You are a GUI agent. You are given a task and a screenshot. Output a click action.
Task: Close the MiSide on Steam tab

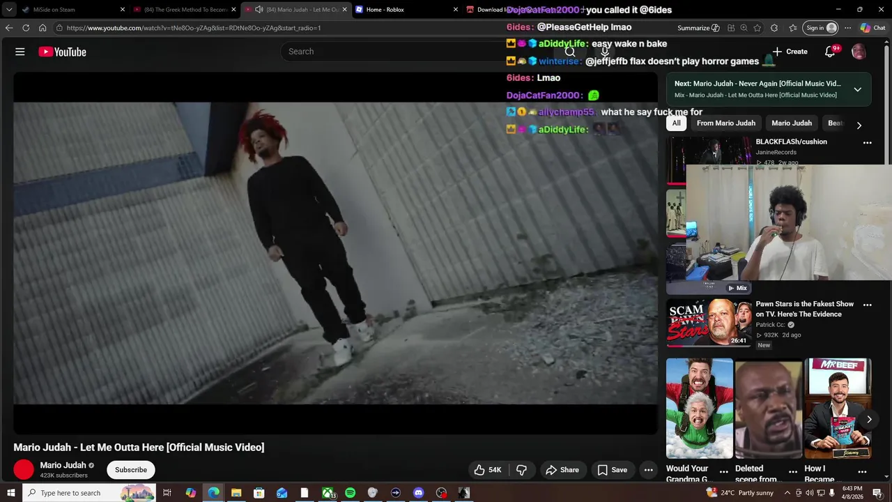click(x=123, y=10)
